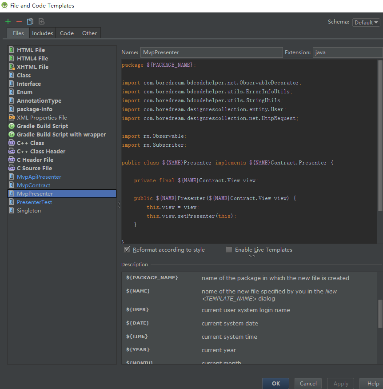Click the Description panel scrollbar
Screen dimensions: 383x389
coord(380,313)
